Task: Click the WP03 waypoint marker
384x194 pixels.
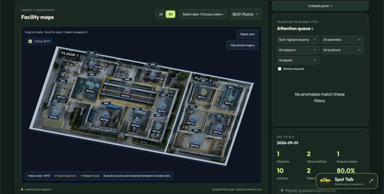Action: (x=91, y=86)
